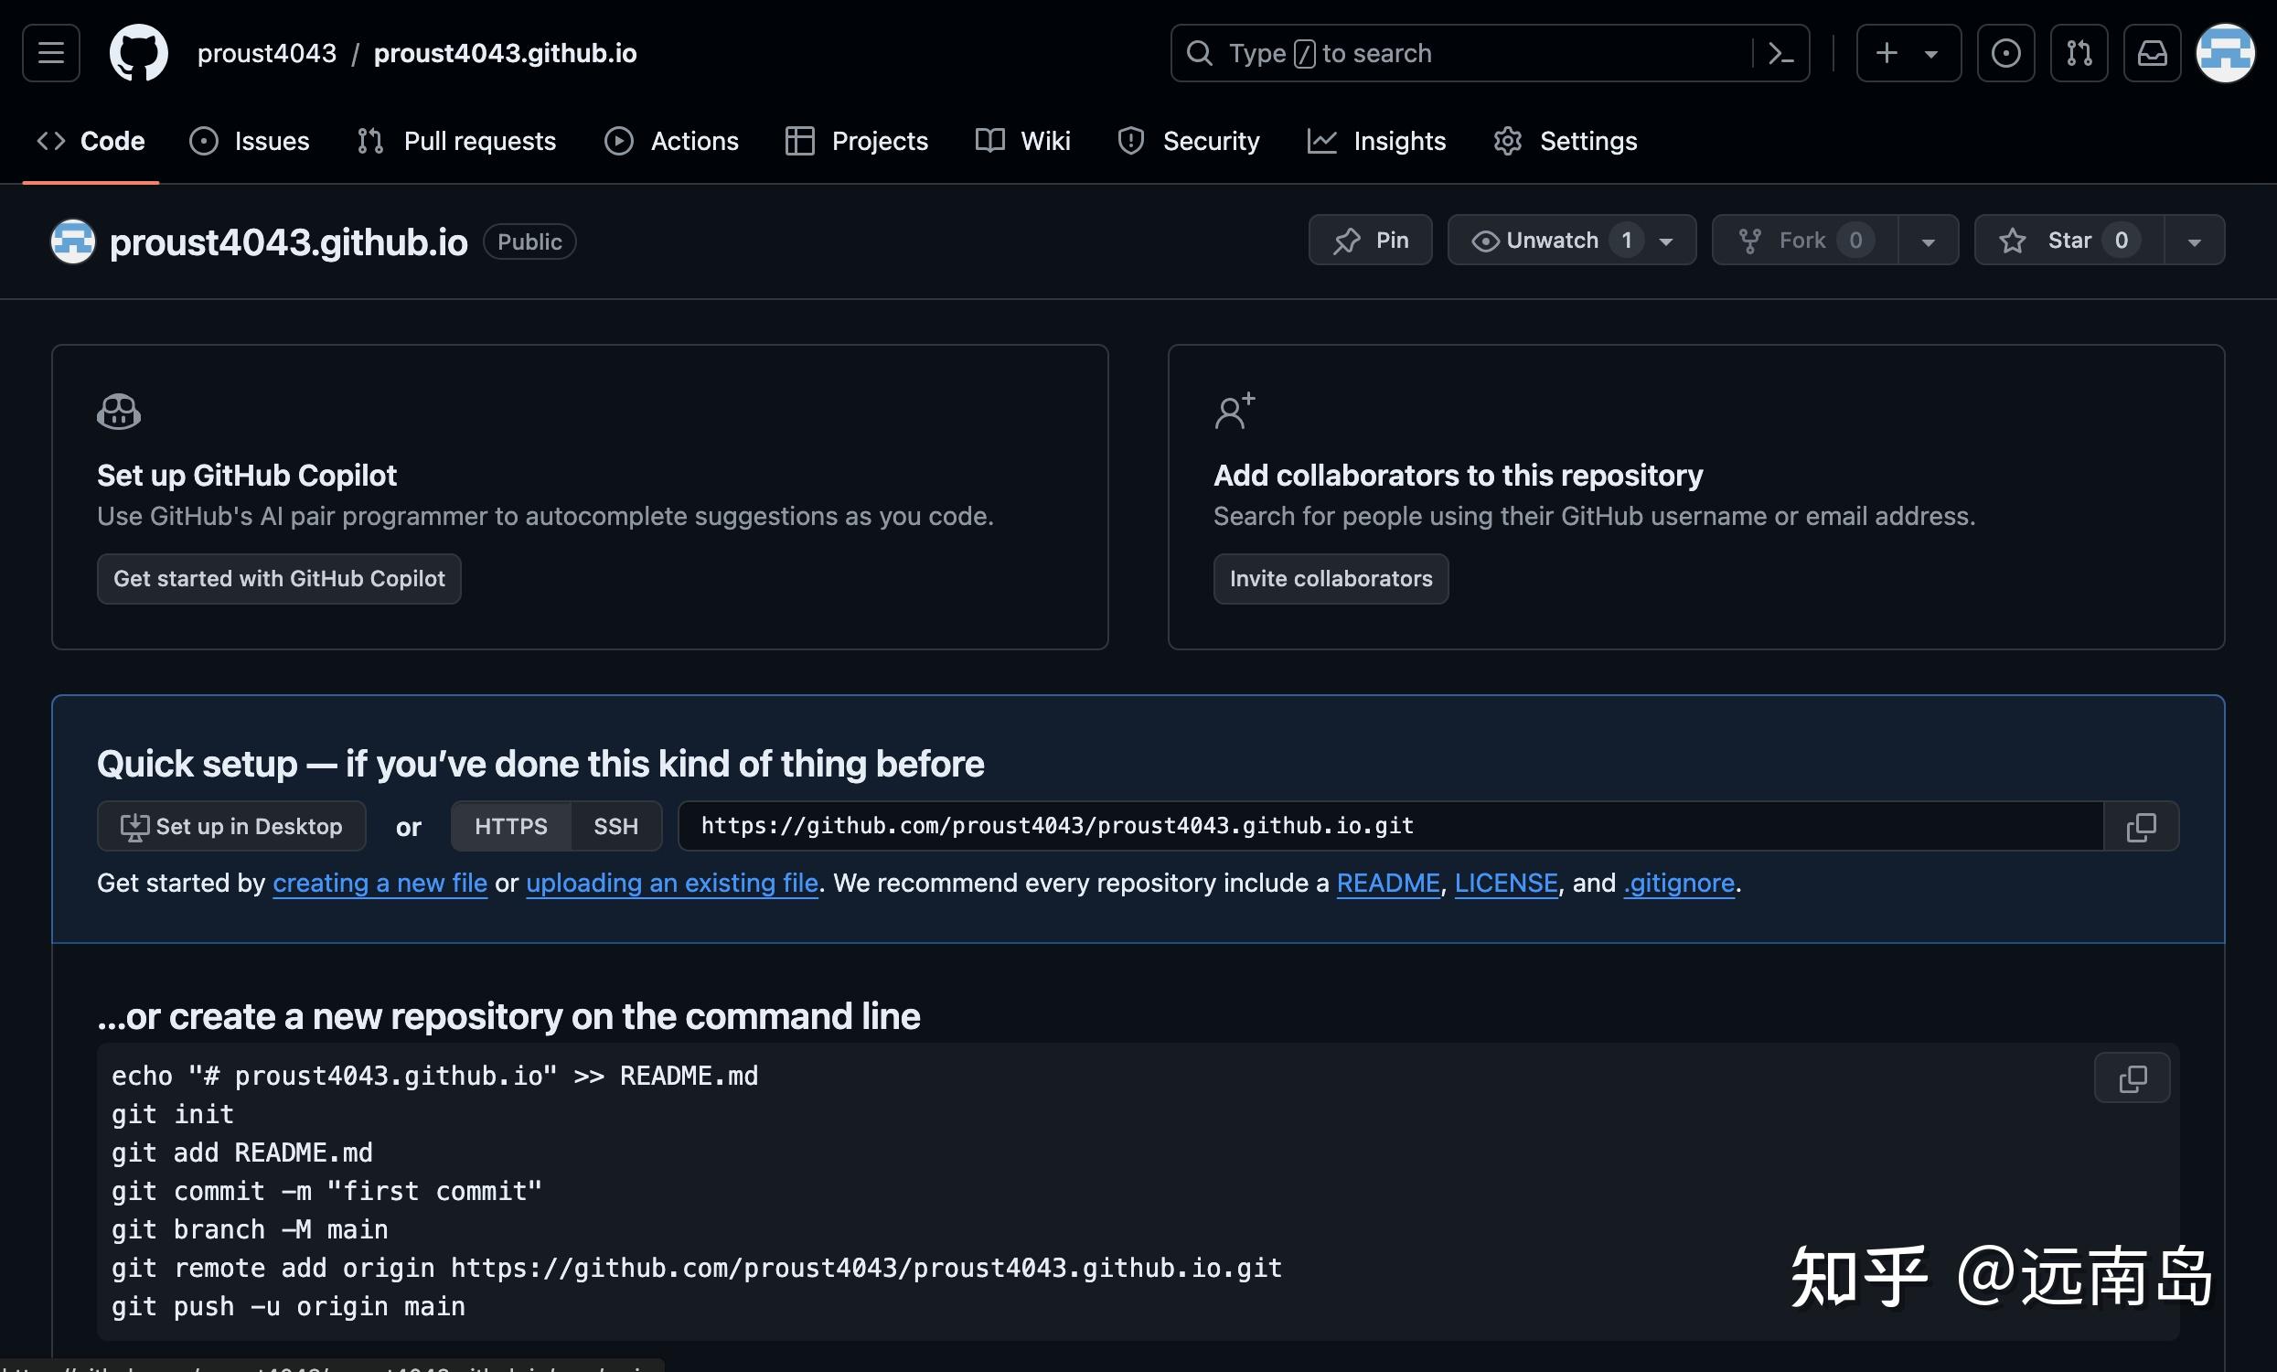Copy the command-line setup commands via copy icon
This screenshot has width=2277, height=1372.
tap(2131, 1077)
